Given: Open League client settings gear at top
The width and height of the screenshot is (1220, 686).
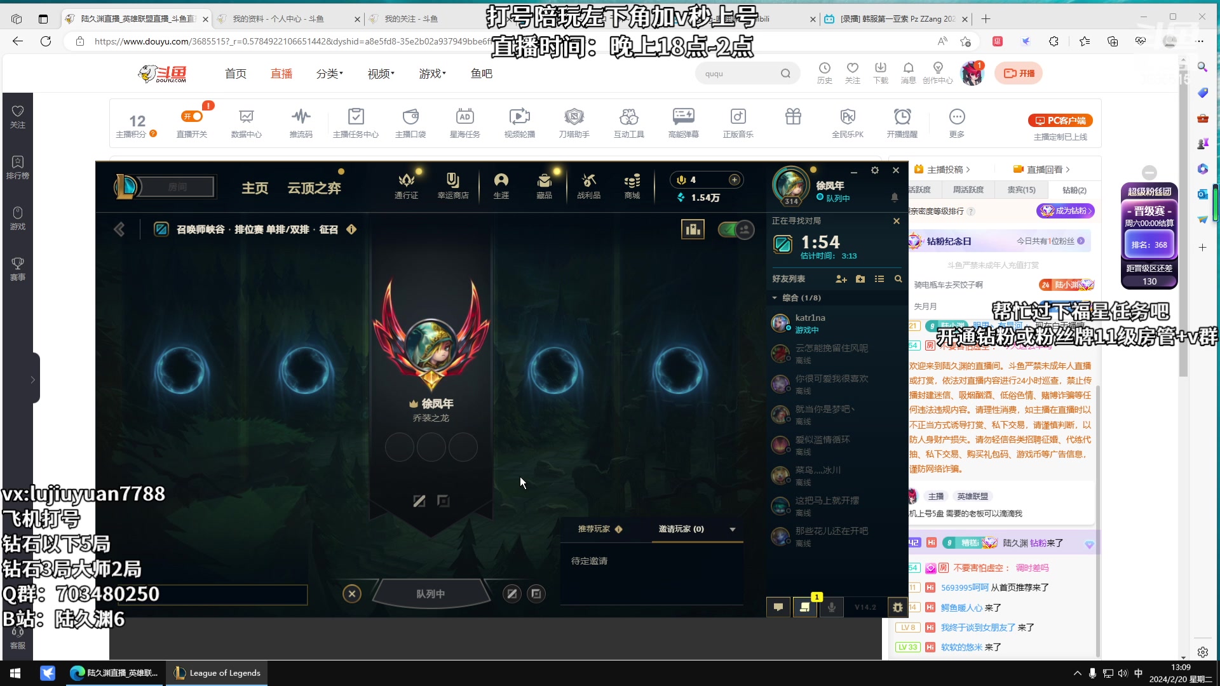Looking at the screenshot, I should point(875,170).
